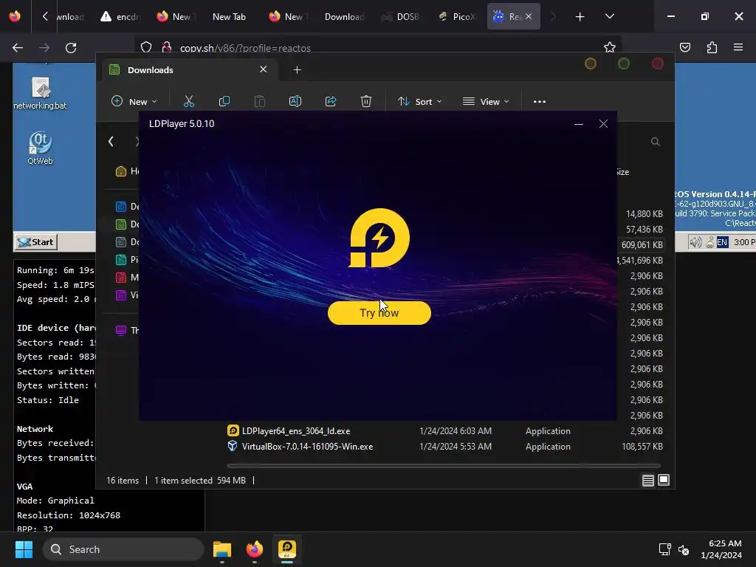
Task: List all Firefox tabs dropdown arrow
Action: point(610,16)
